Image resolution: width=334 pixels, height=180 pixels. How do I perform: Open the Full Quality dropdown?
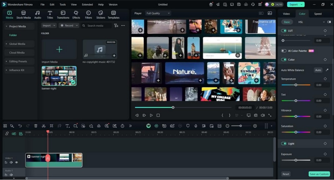point(158,13)
